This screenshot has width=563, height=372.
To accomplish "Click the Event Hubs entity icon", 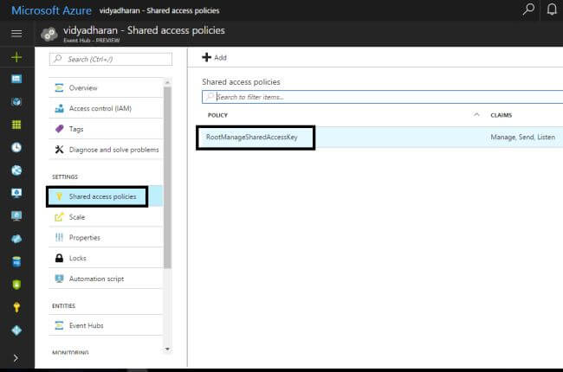I will 59,325.
